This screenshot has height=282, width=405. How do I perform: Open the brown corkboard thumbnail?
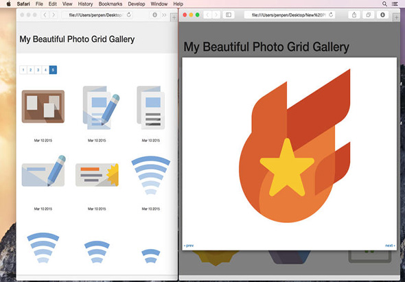[43, 106]
